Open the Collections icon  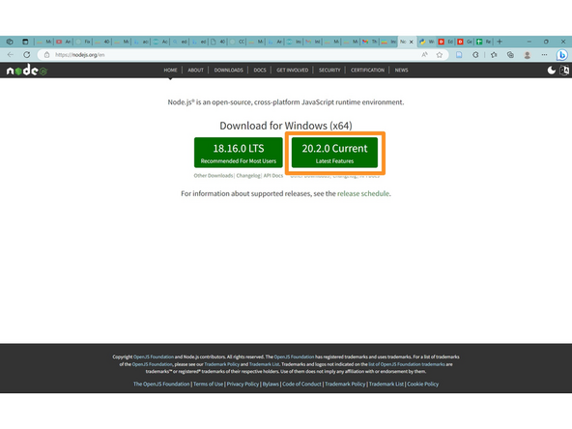click(x=510, y=55)
